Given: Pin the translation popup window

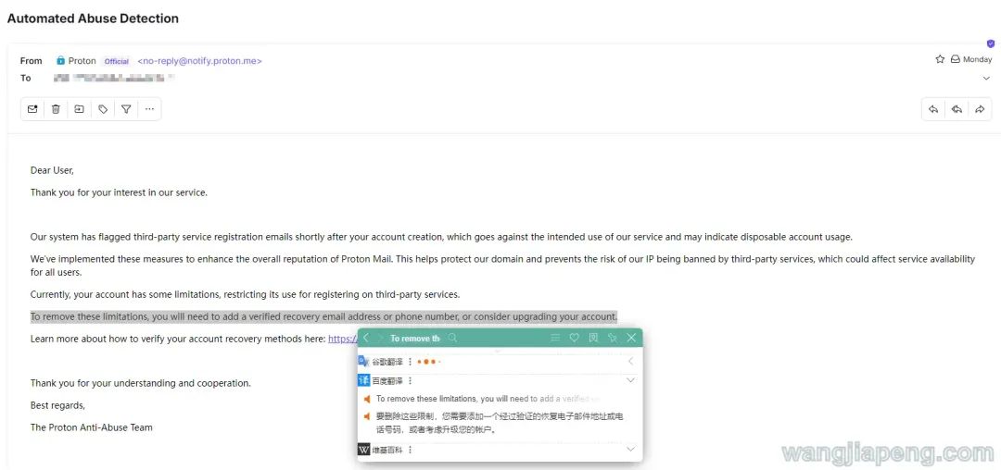Looking at the screenshot, I should click(x=612, y=339).
